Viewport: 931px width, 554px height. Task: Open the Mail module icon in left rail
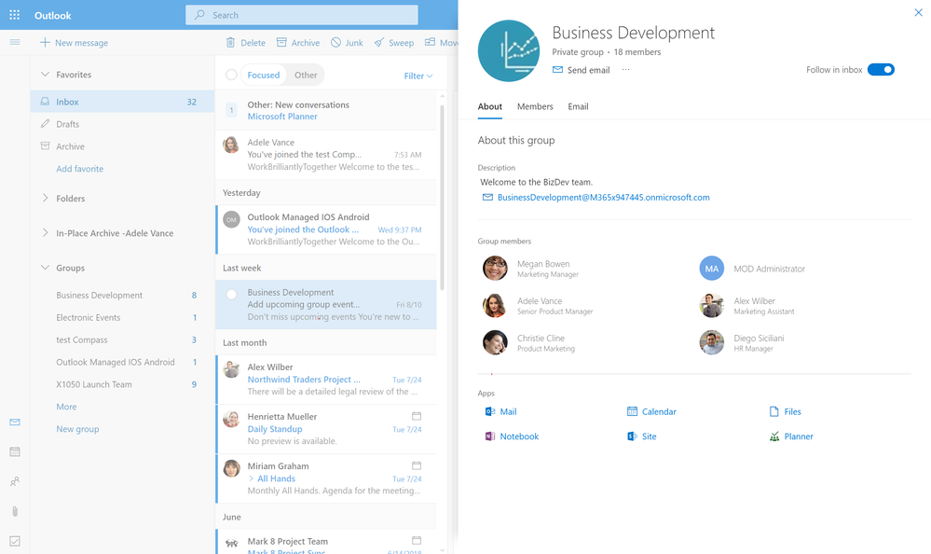click(x=15, y=422)
